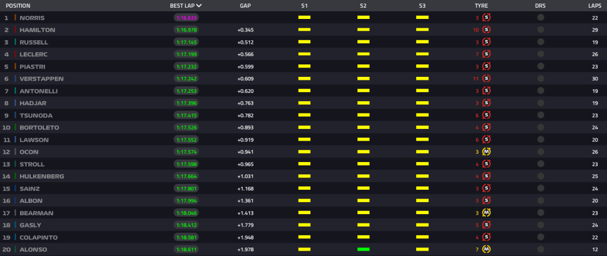Viewport: 607px width, 256px height.
Task: Click driver name NORRIS
Action: [x=32, y=17]
